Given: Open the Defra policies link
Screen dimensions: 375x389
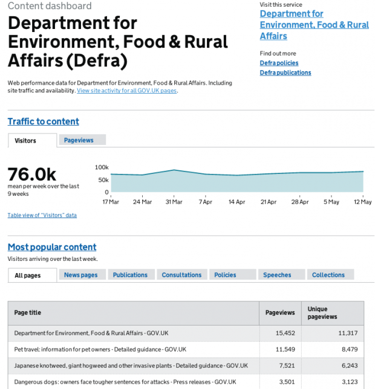Looking at the screenshot, I should [279, 63].
